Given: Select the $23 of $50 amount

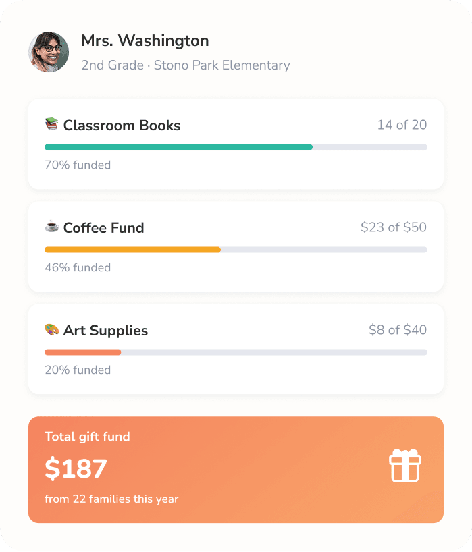Looking at the screenshot, I should [x=393, y=227].
